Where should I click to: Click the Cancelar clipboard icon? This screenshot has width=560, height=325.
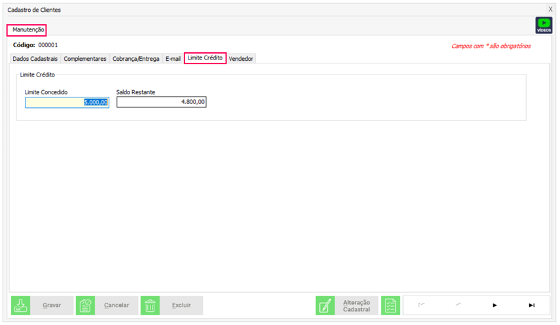click(86, 305)
